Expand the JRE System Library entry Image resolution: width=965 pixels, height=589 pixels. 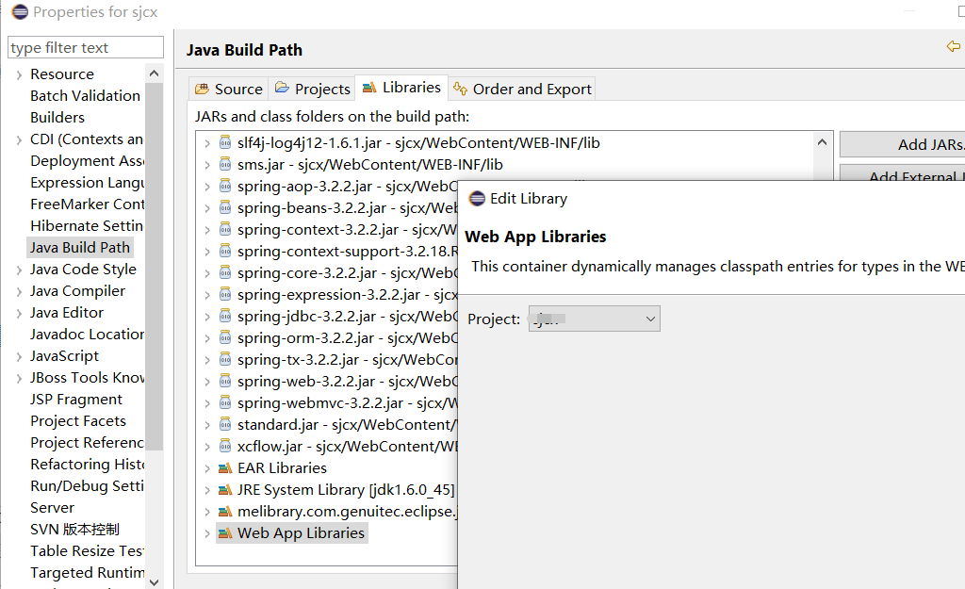207,491
